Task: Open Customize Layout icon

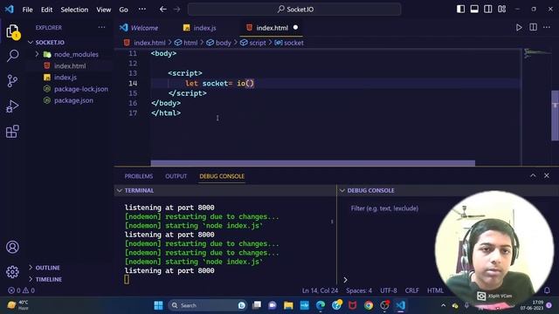Action: click(502, 10)
